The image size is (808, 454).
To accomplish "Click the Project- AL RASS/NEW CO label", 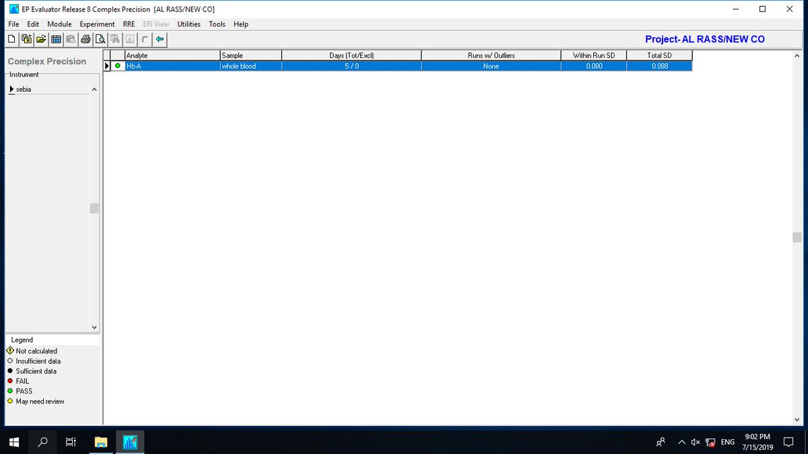I will (x=705, y=39).
